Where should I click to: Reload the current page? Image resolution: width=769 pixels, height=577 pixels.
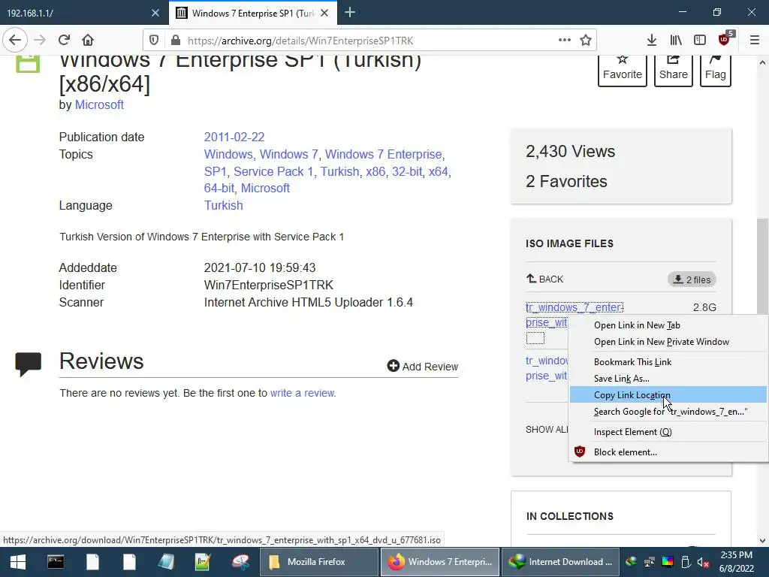tap(64, 41)
